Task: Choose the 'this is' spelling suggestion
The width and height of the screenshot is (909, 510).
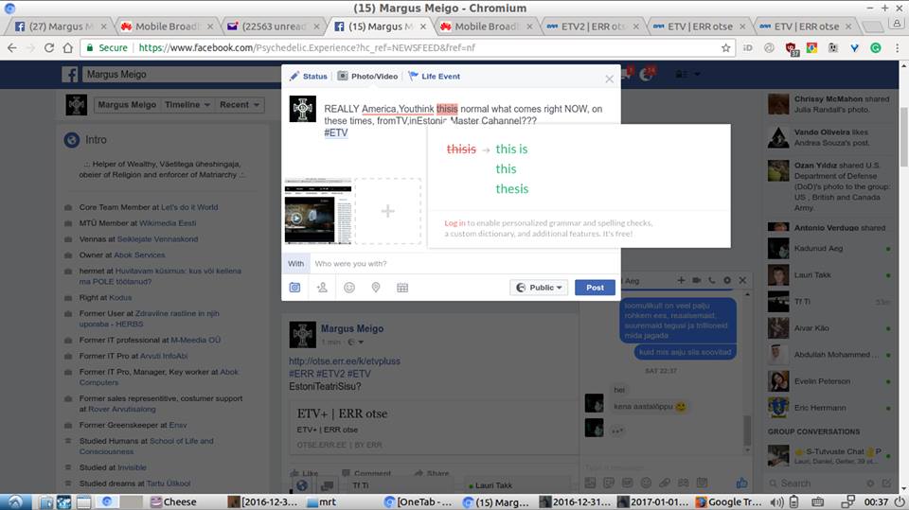Action: pyautogui.click(x=511, y=149)
